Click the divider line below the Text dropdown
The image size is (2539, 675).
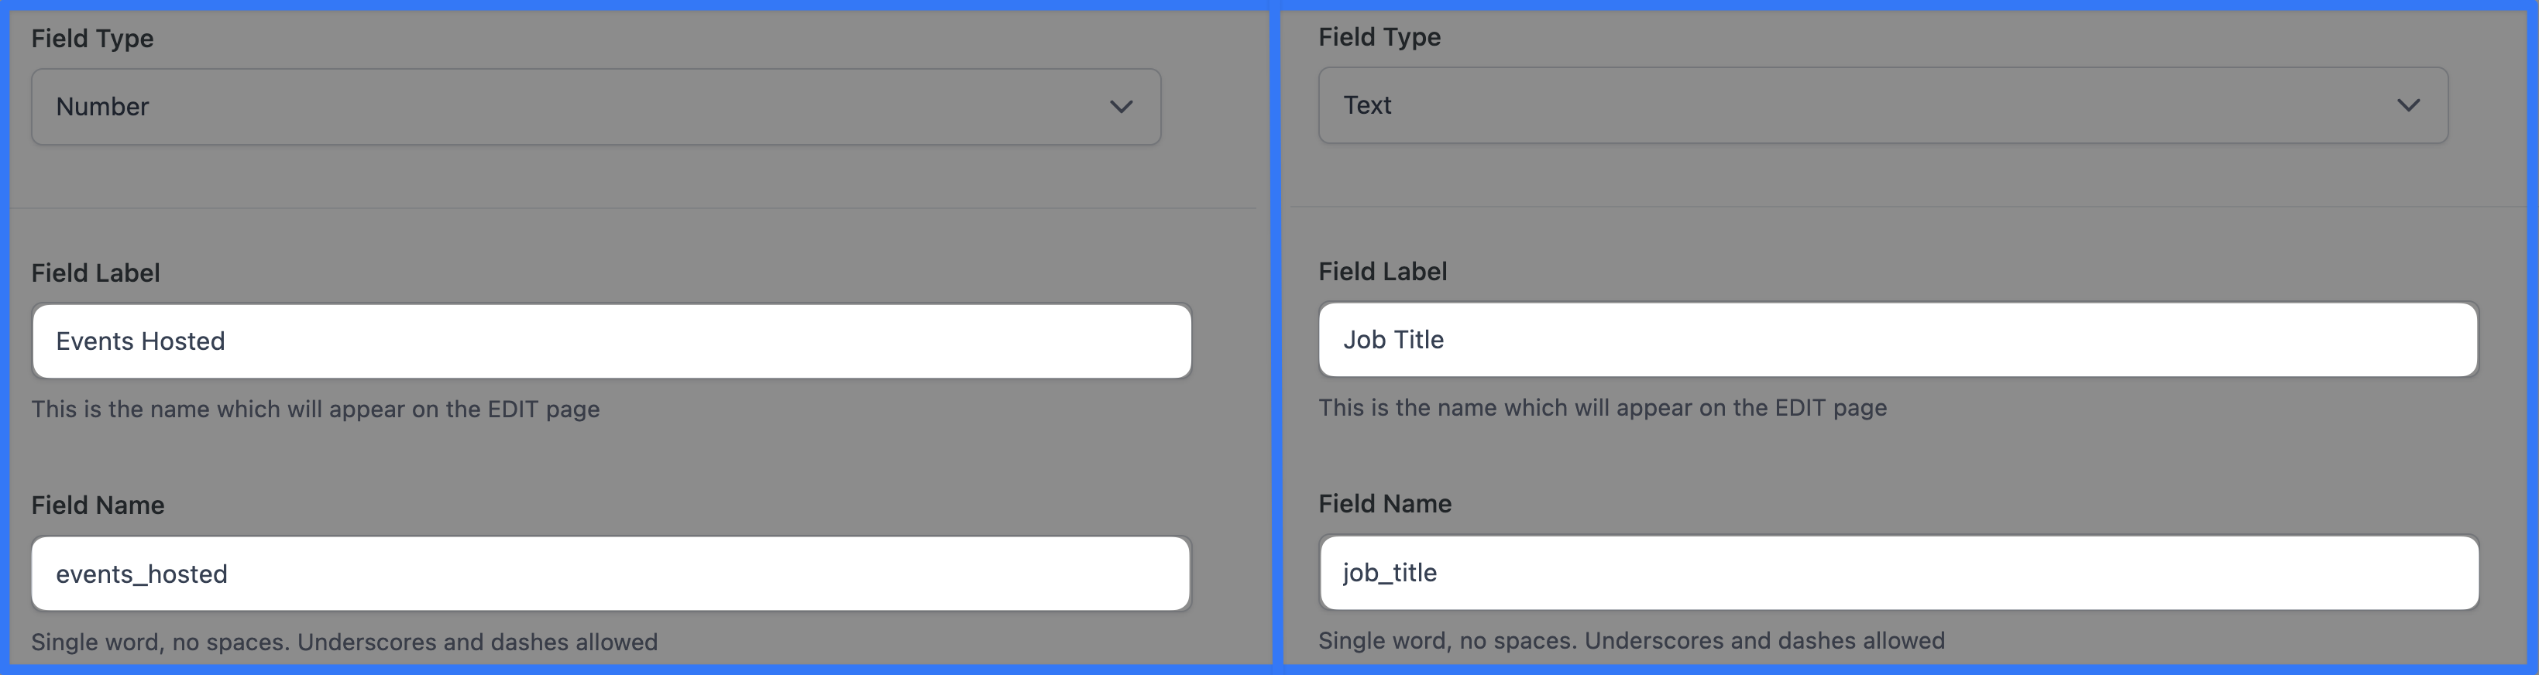(1907, 206)
